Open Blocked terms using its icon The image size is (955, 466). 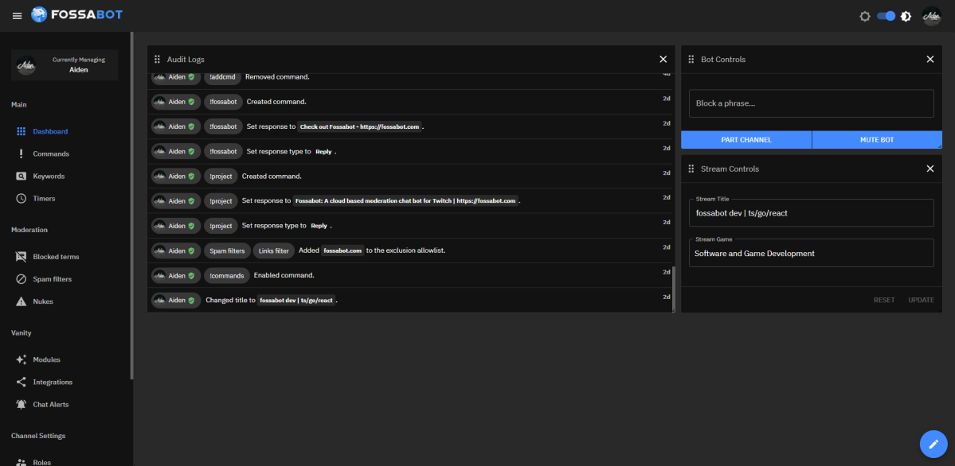[21, 256]
